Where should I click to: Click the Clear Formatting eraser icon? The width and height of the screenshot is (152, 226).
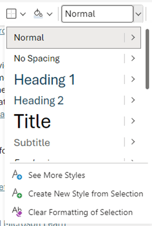17,212
